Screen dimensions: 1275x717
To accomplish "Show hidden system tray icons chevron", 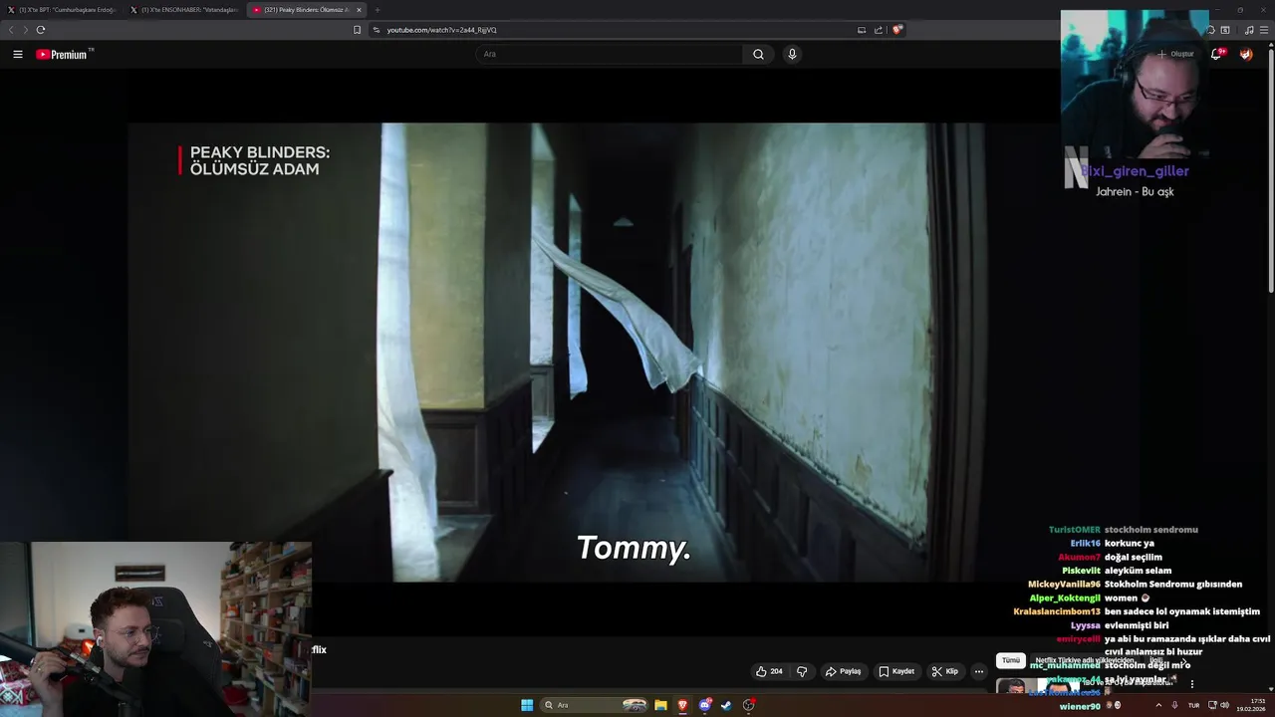I will (1157, 705).
